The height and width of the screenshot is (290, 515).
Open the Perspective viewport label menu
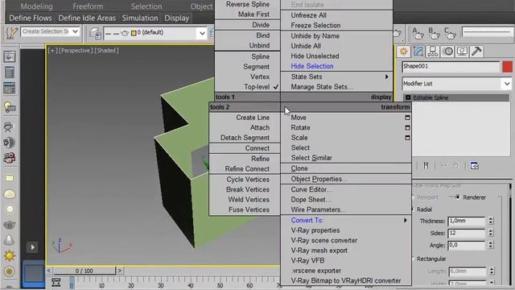click(76, 51)
